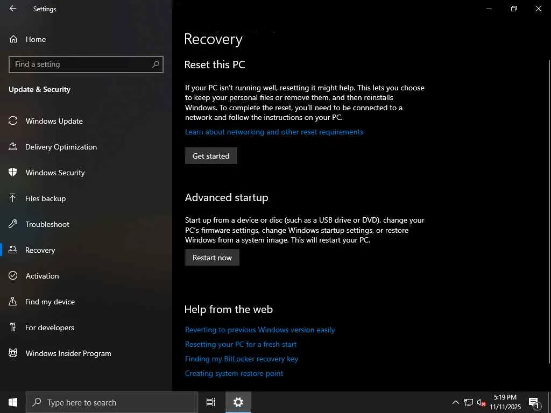The width and height of the screenshot is (551, 413).
Task: Go to For developers settings
Action: [50, 327]
